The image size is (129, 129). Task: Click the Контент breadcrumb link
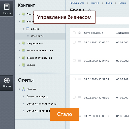95,3
